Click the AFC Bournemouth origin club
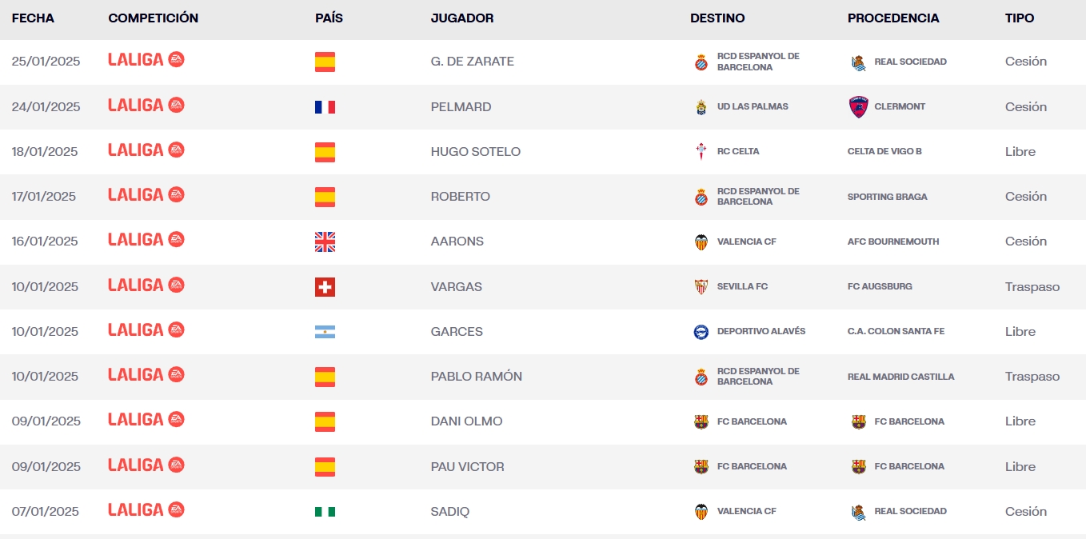The height and width of the screenshot is (539, 1086). [x=893, y=242]
